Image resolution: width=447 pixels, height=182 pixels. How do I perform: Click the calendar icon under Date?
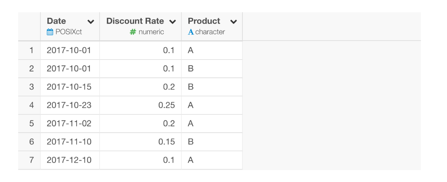point(50,32)
